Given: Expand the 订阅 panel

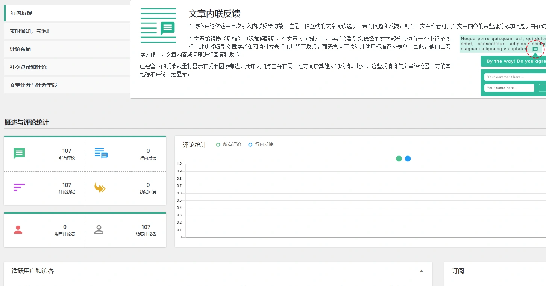Looking at the screenshot, I should pos(458,271).
